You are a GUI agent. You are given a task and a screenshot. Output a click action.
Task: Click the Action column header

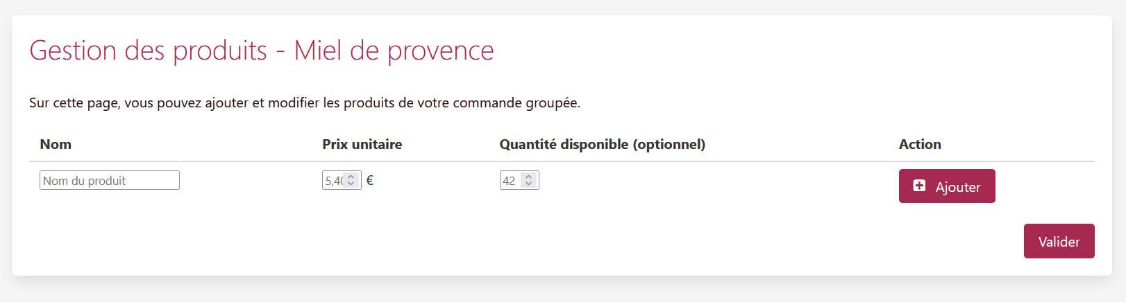click(920, 144)
